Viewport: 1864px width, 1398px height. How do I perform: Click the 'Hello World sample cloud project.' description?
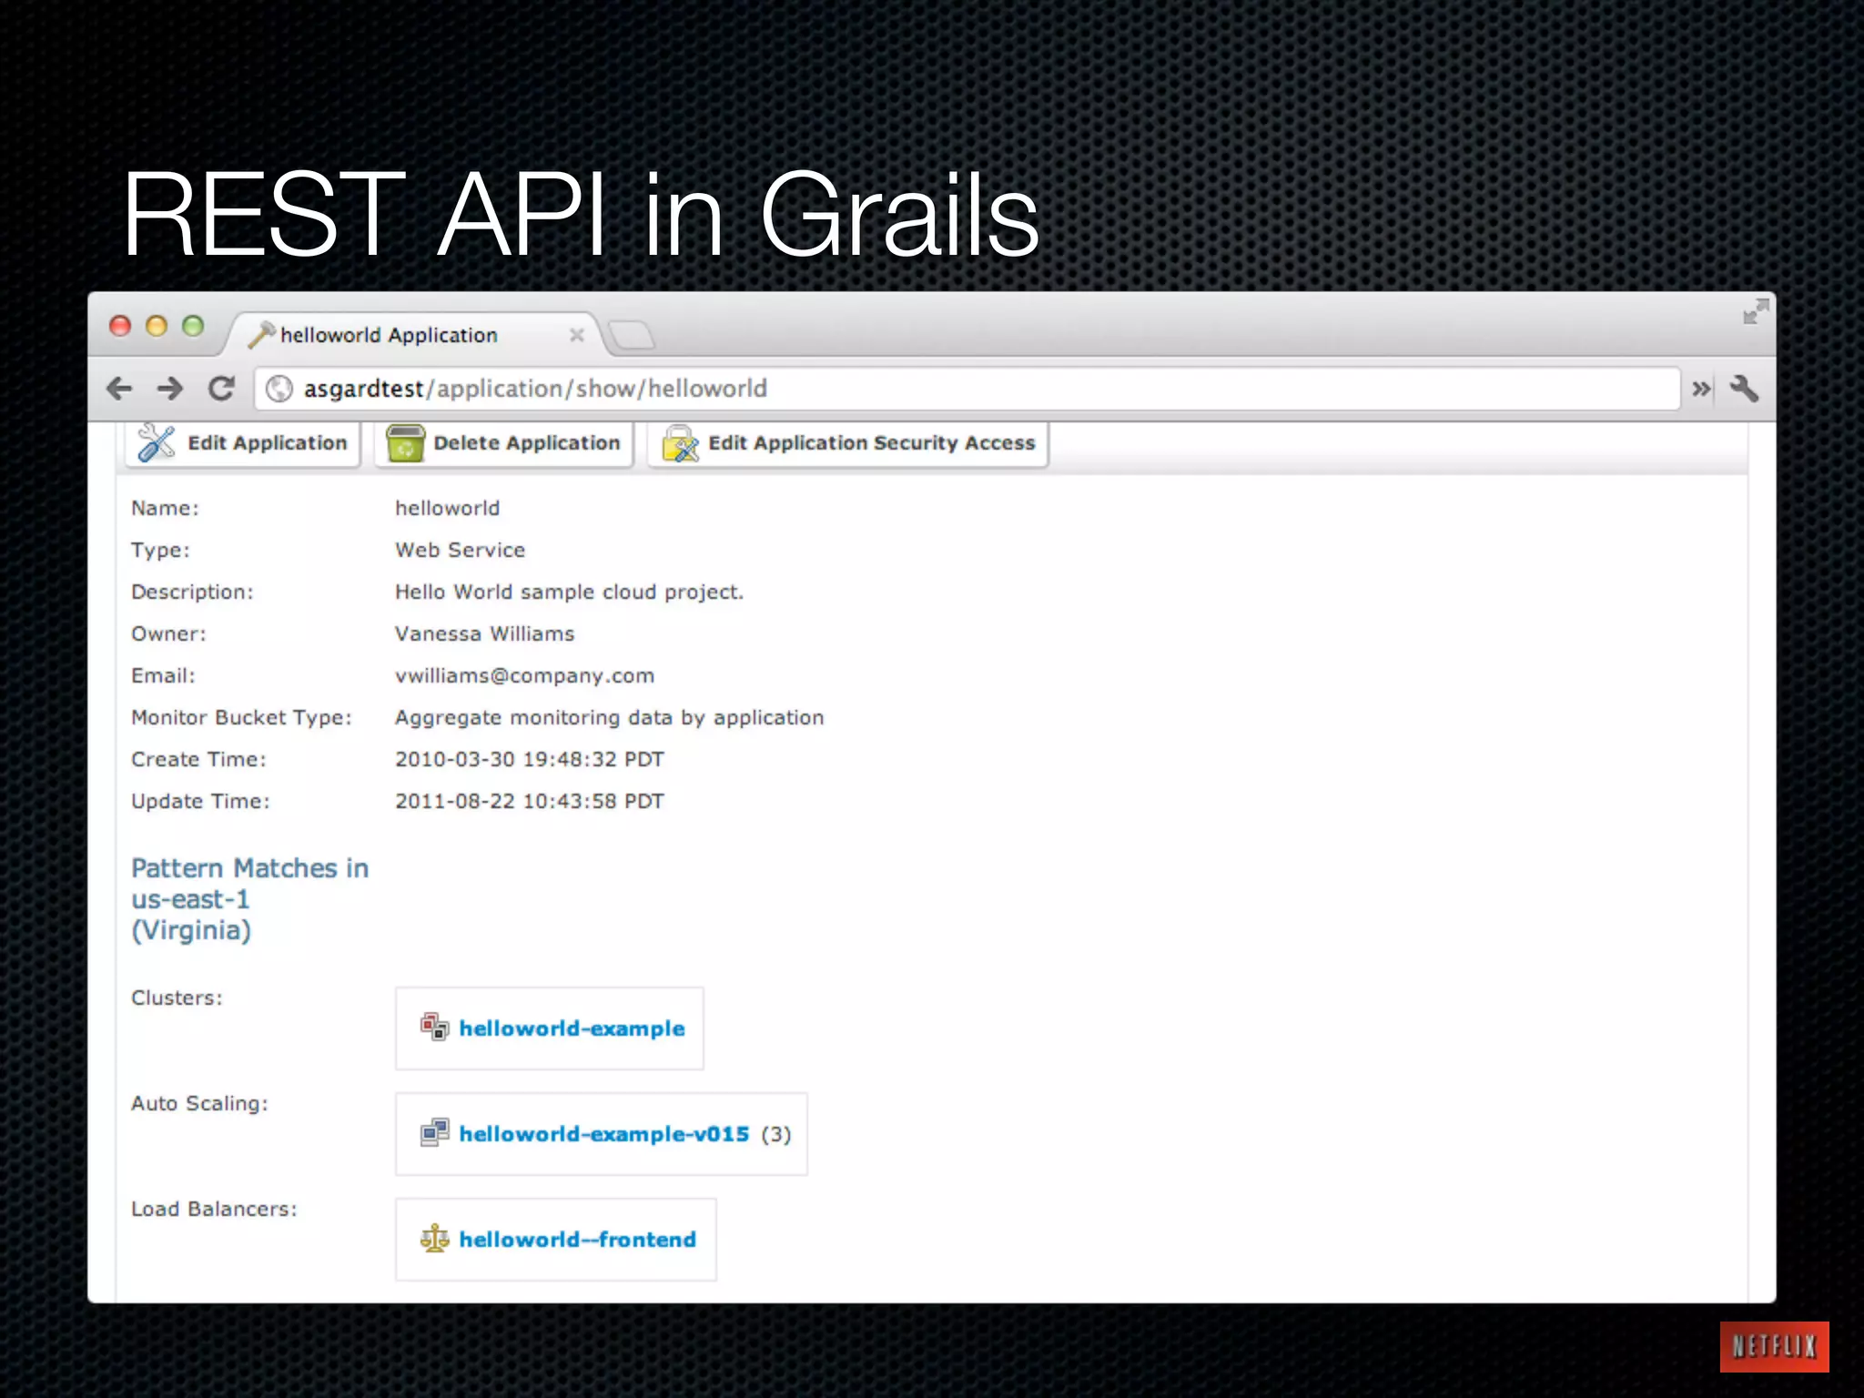click(569, 592)
